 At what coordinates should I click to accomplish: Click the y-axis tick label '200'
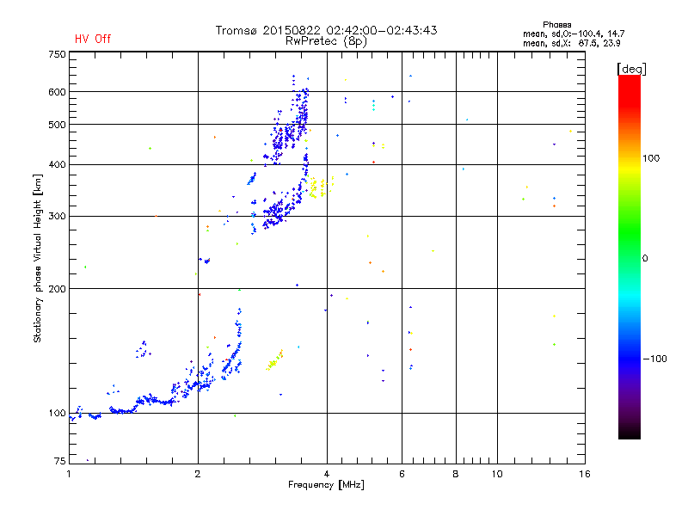tap(57, 289)
